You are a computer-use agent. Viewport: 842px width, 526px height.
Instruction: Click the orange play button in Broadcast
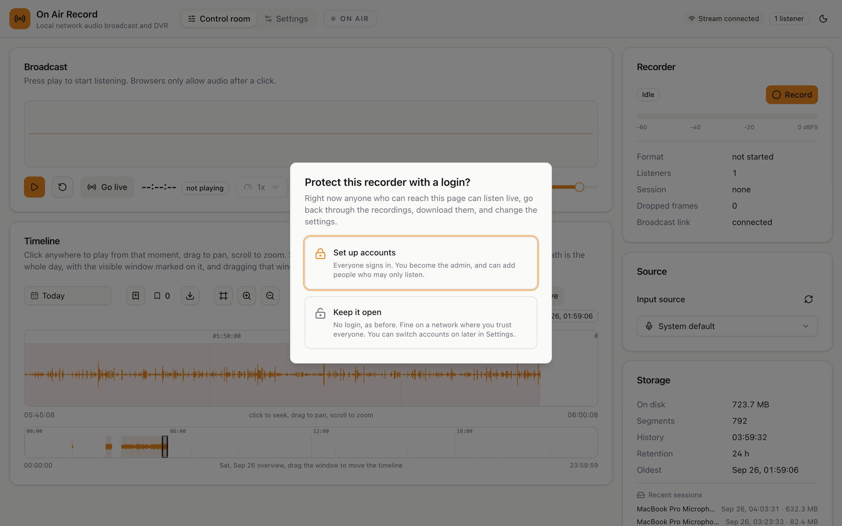(x=34, y=187)
